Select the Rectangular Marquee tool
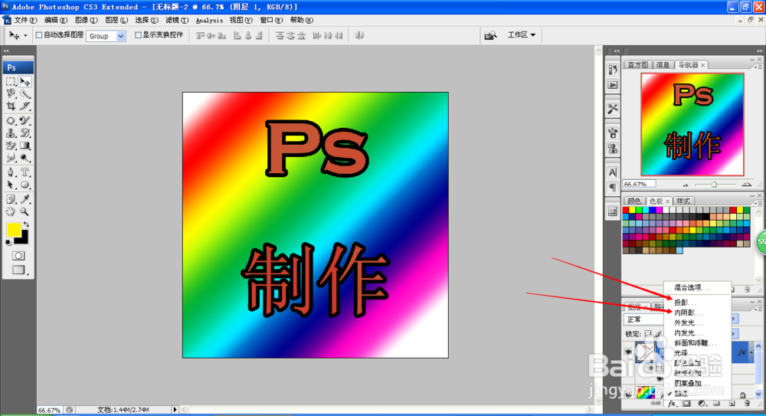Screen dimensions: 766x416 click(11, 82)
